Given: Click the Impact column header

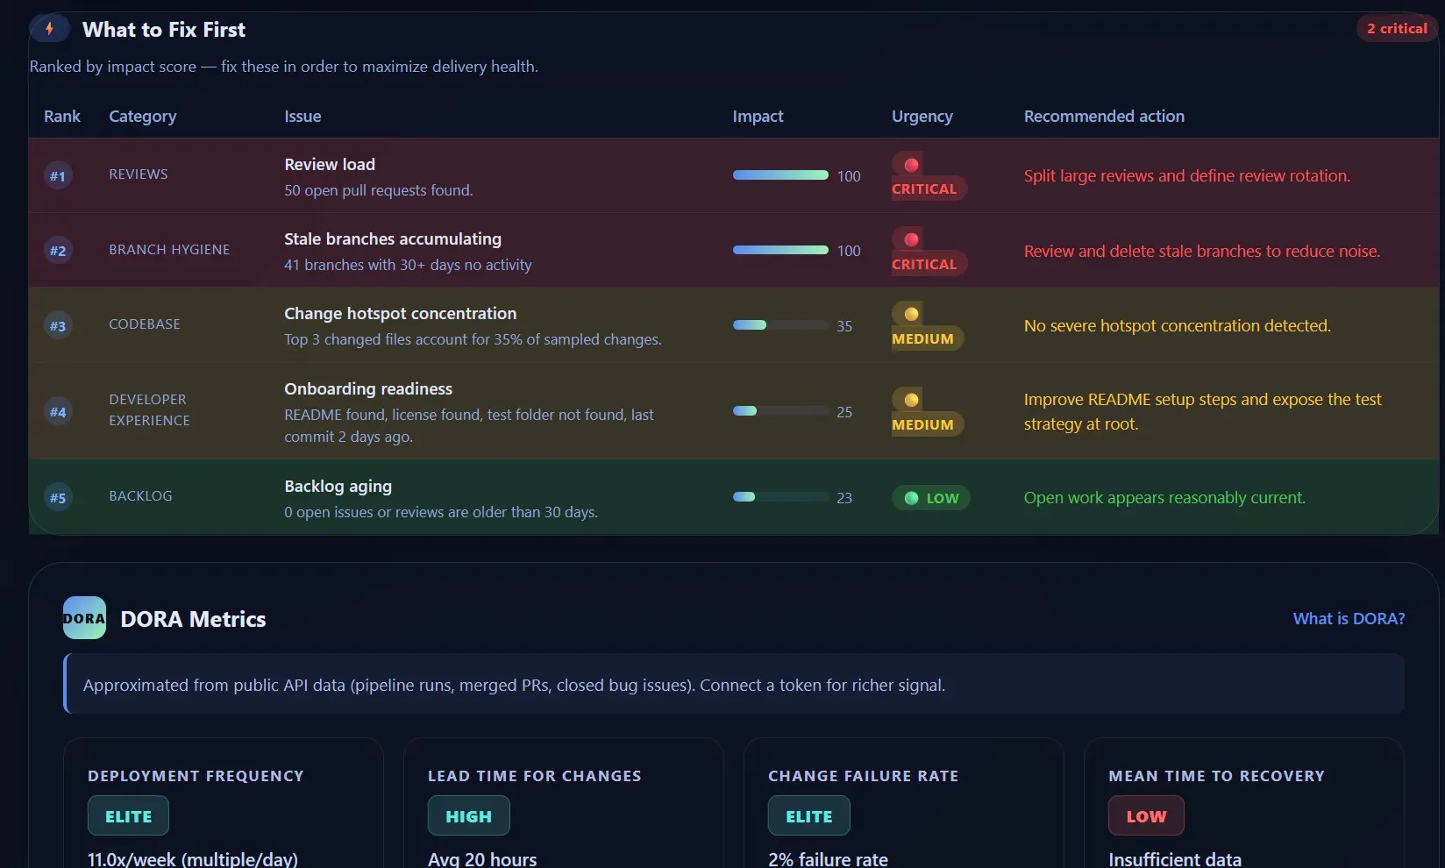Looking at the screenshot, I should click(x=758, y=117).
